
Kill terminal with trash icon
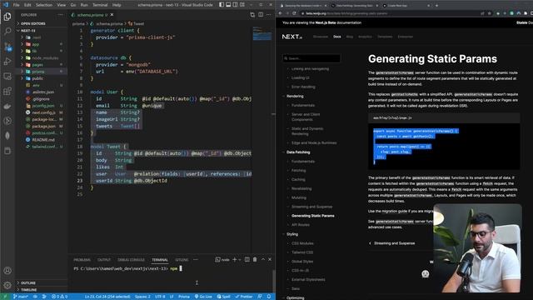coord(255,259)
